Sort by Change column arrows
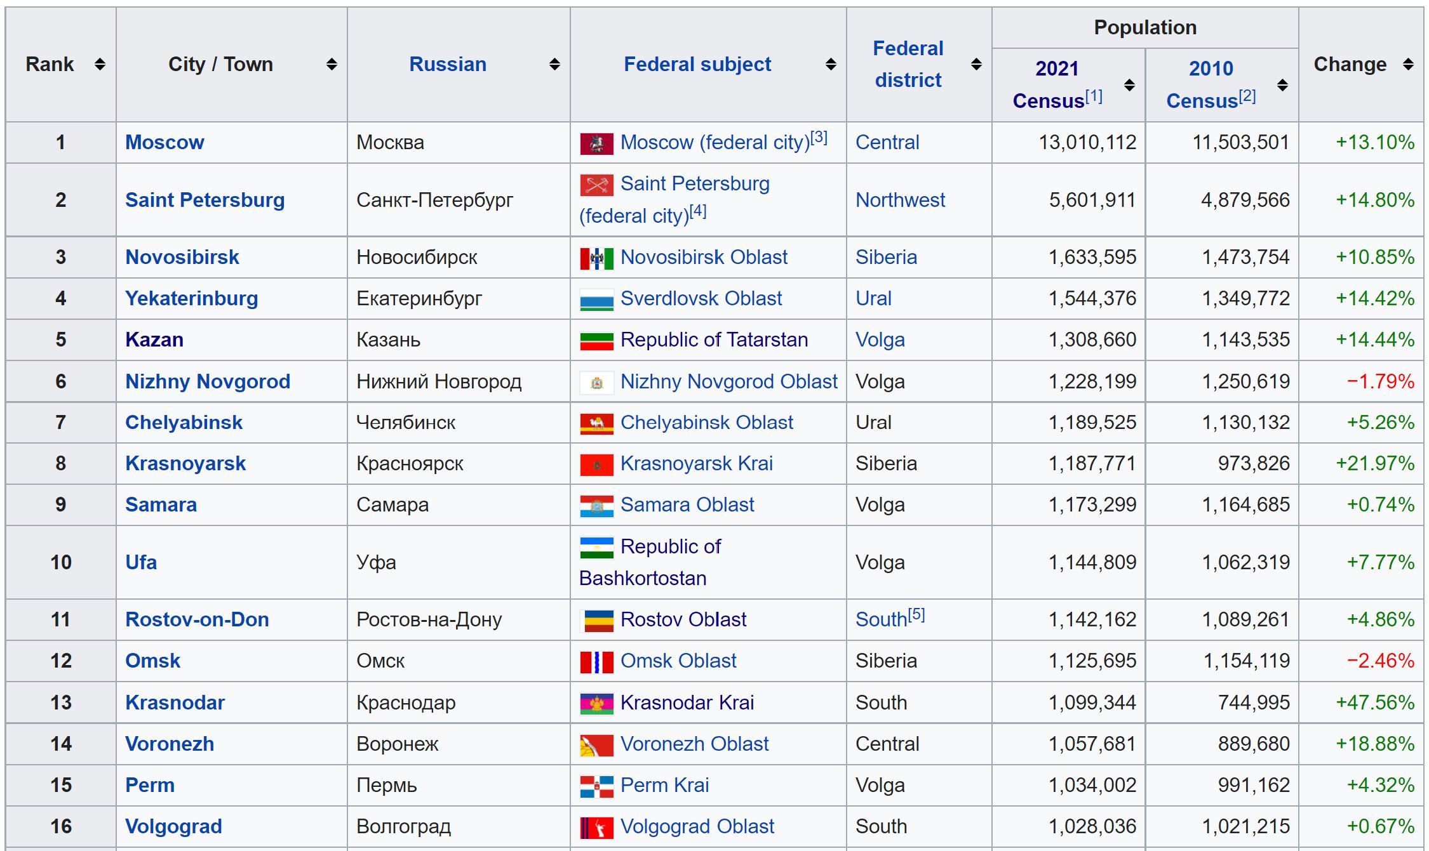Image resolution: width=1429 pixels, height=851 pixels. [x=1408, y=64]
